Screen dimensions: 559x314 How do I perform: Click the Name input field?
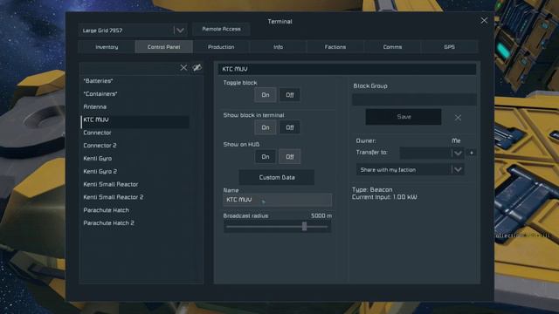pyautogui.click(x=278, y=200)
